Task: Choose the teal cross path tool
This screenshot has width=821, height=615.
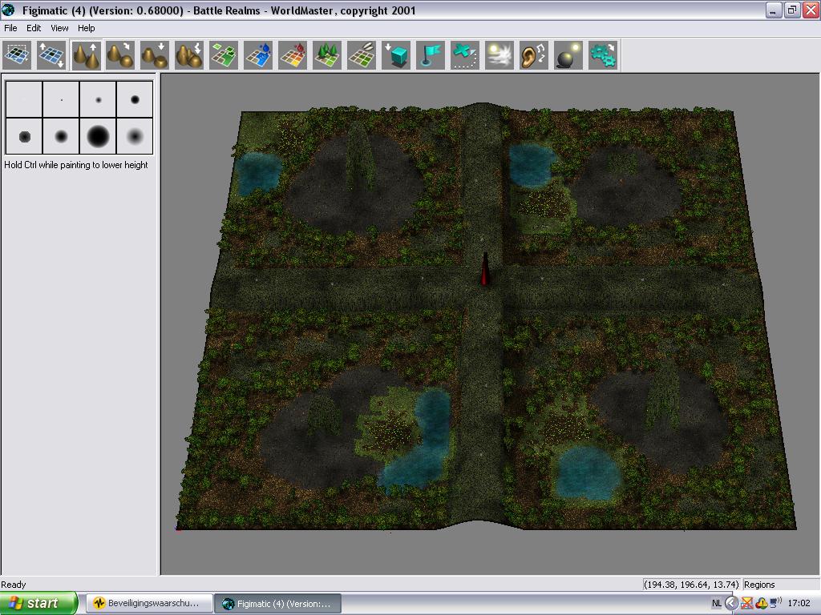Action: (466, 55)
